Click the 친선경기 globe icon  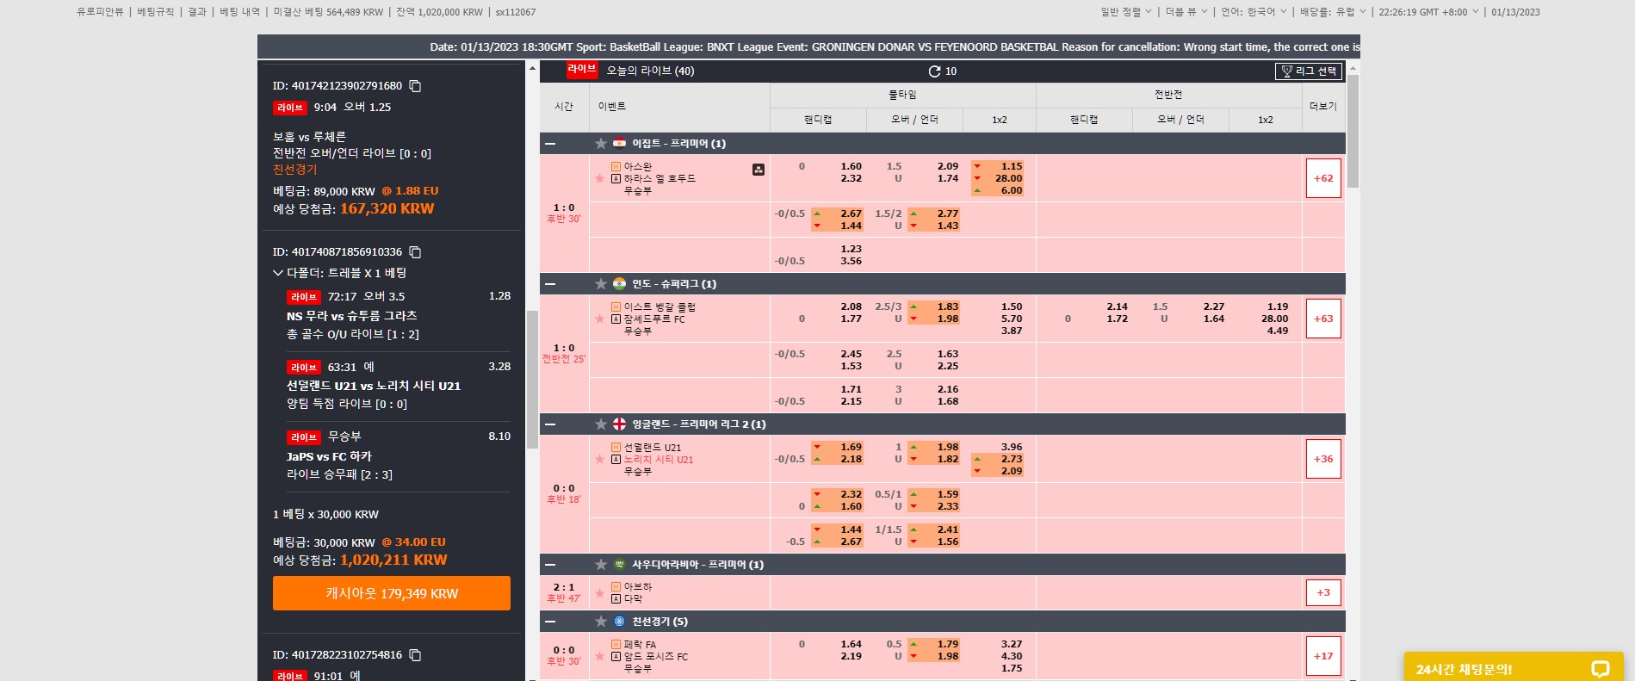pos(619,621)
